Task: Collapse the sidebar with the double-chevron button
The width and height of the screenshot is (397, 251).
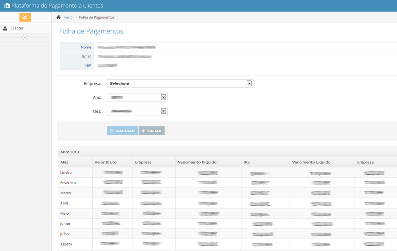Action: 25,38
